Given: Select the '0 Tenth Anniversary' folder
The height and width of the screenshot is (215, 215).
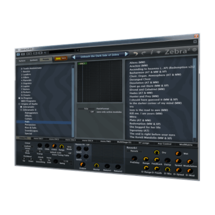Looking at the screenshot, I should pos(31,68).
